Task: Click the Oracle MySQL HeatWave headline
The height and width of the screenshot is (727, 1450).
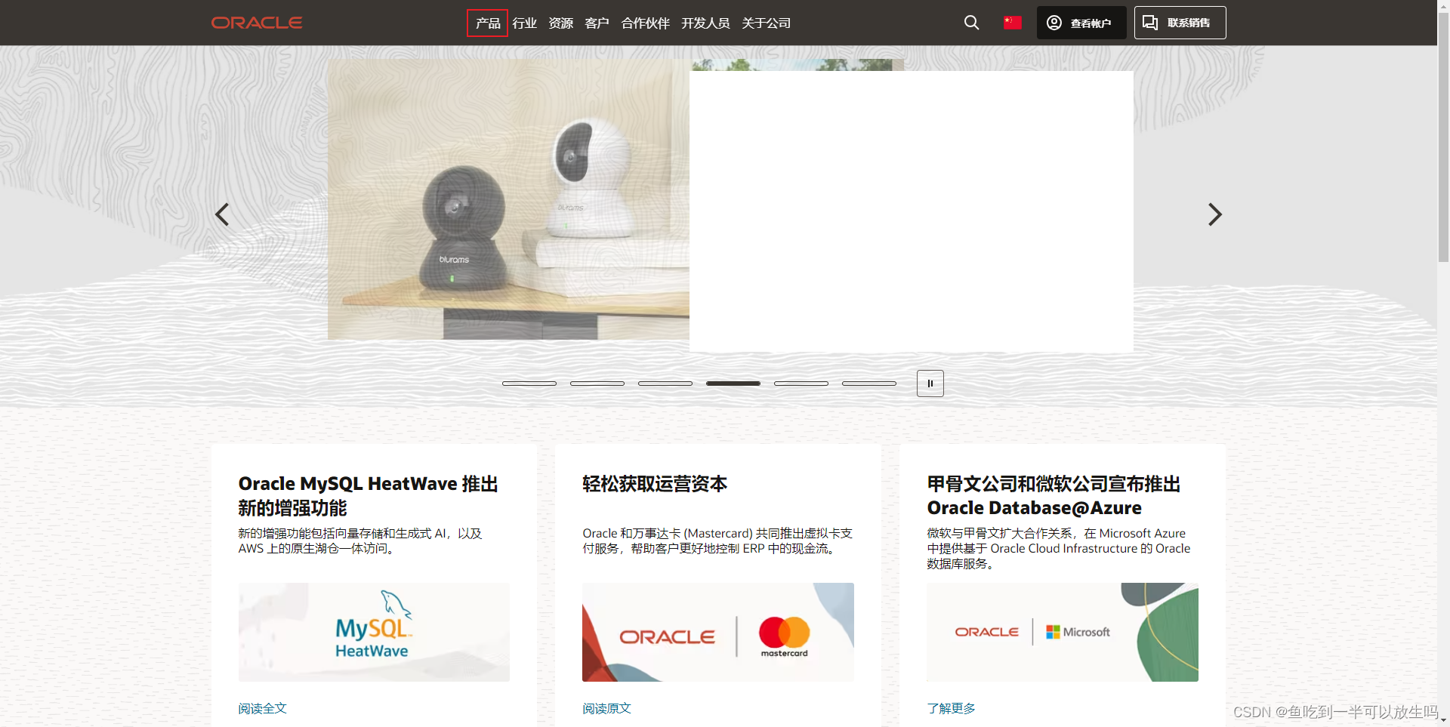Action: pyautogui.click(x=369, y=495)
